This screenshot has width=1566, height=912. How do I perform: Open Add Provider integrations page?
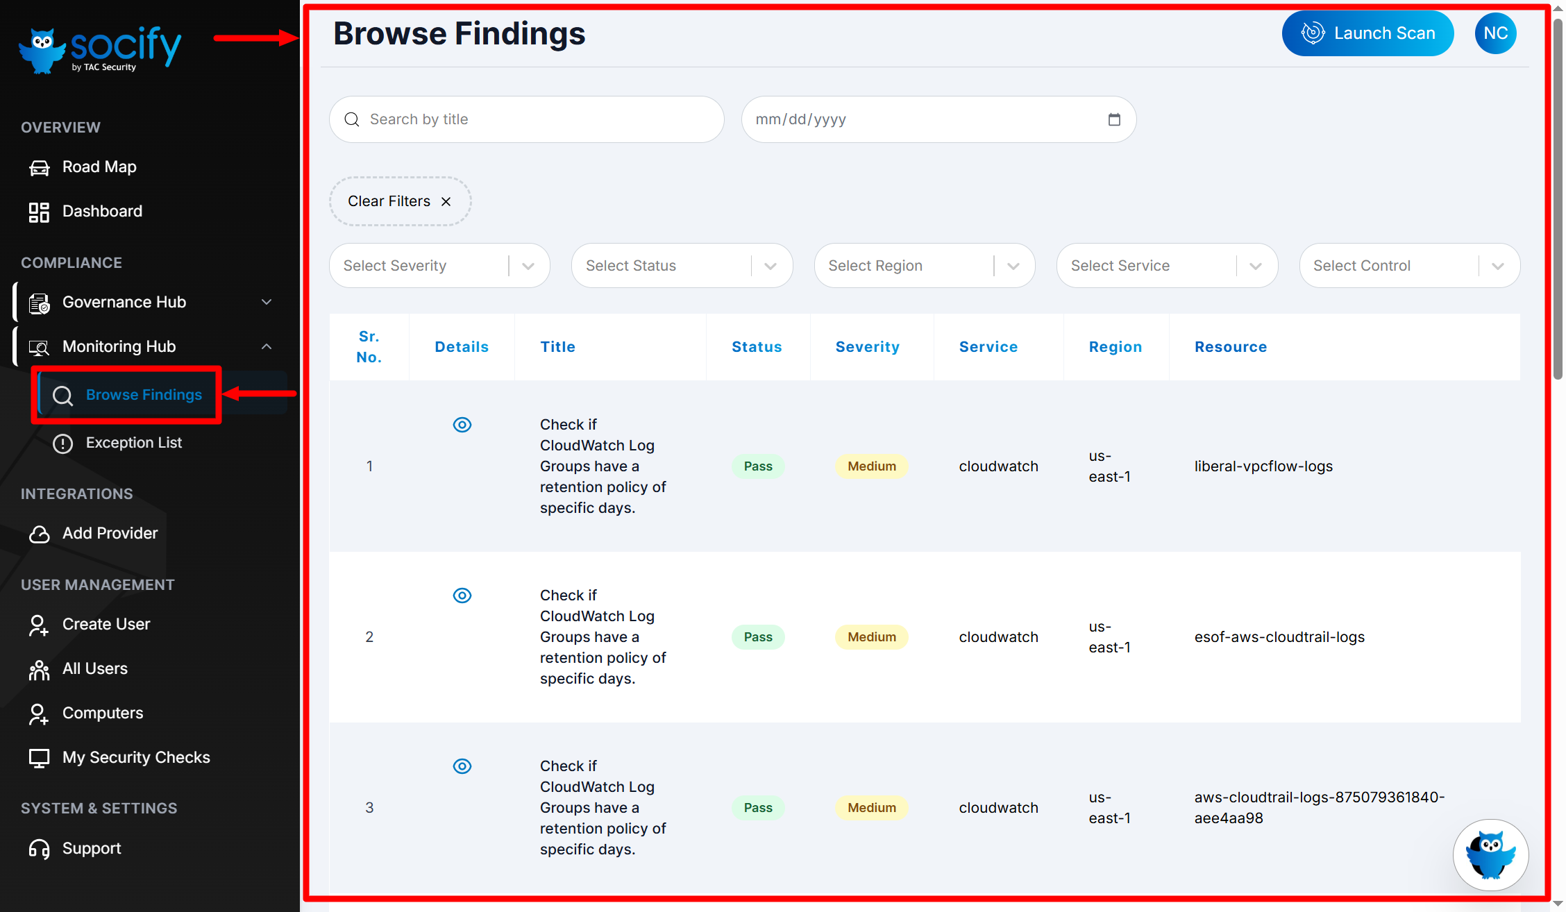click(110, 534)
